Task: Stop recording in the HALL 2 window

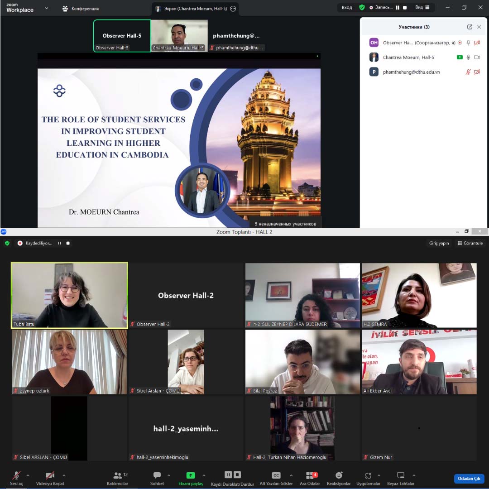Action: pyautogui.click(x=68, y=243)
